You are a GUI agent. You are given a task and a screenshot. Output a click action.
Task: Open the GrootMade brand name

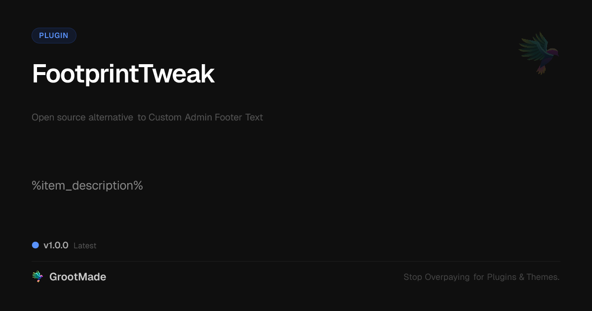77,277
